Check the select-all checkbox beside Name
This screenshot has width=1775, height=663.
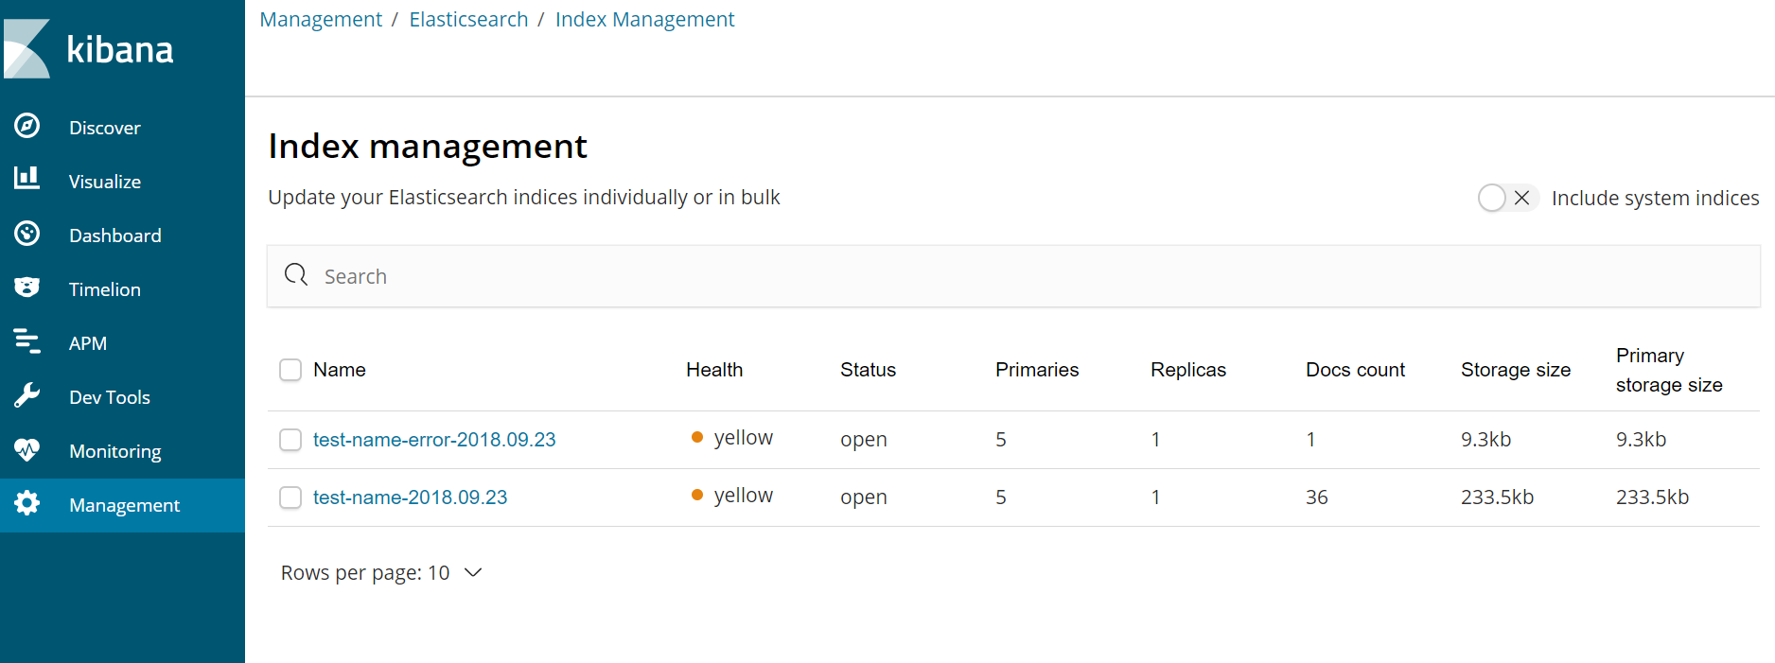290,370
